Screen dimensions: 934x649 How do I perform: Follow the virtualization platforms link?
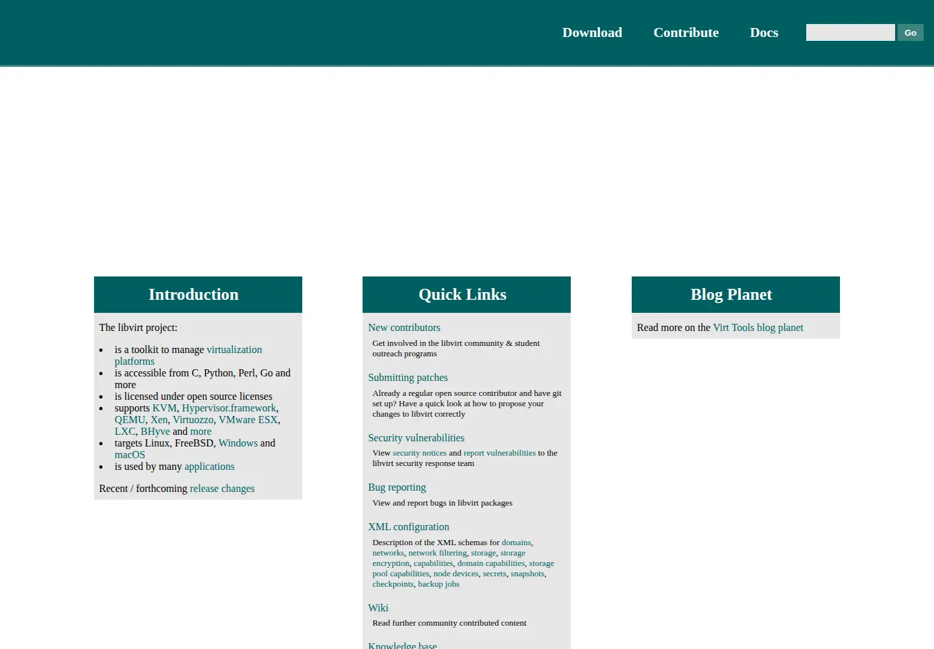pos(188,356)
